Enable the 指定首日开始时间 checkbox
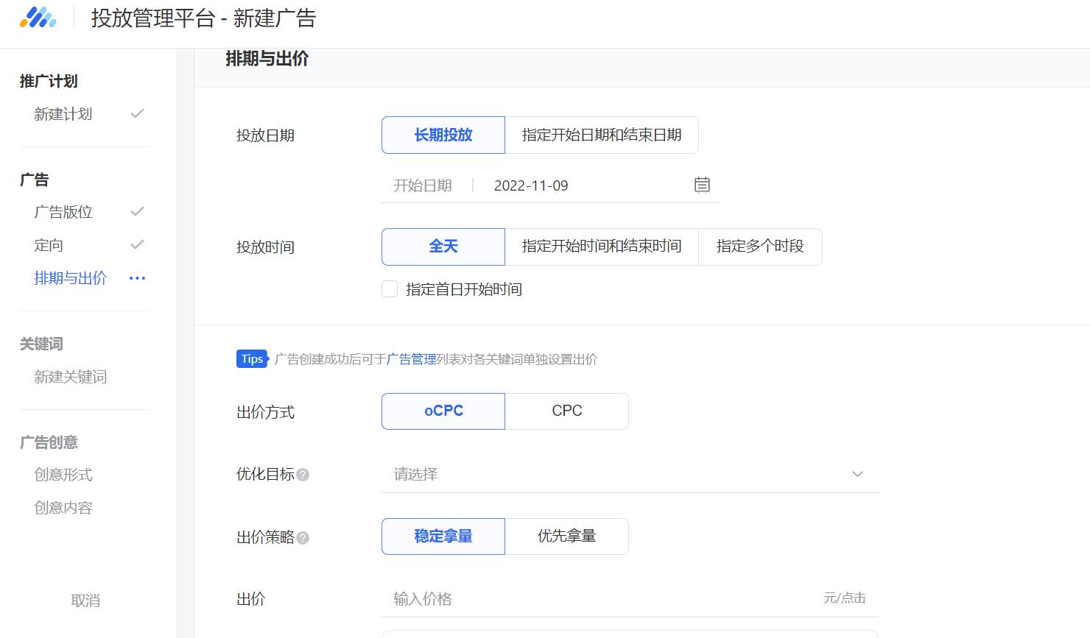 click(x=390, y=289)
